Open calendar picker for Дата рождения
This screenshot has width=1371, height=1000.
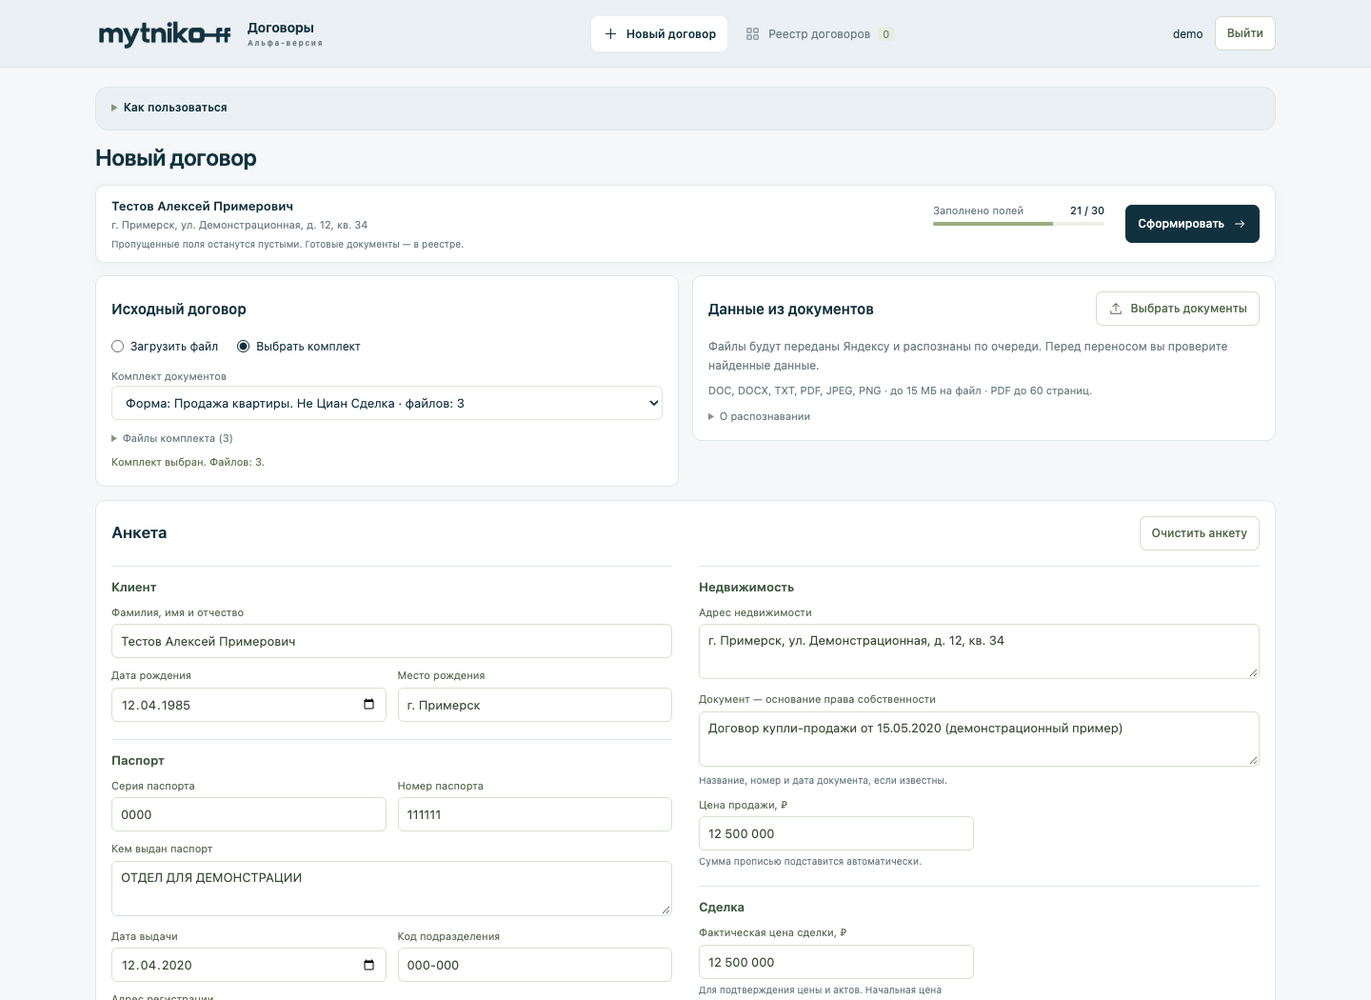coord(368,705)
